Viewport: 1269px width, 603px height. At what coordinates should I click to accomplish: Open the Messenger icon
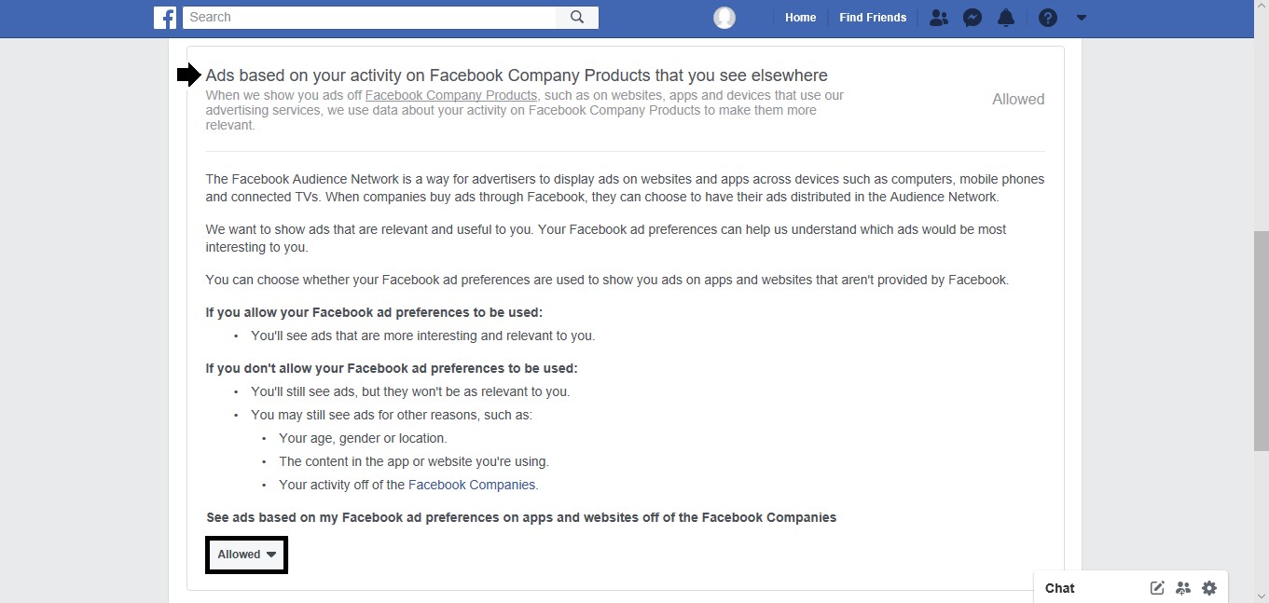972,18
